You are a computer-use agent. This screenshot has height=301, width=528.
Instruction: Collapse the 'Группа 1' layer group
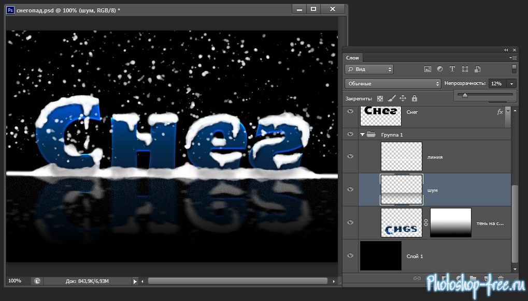click(362, 134)
